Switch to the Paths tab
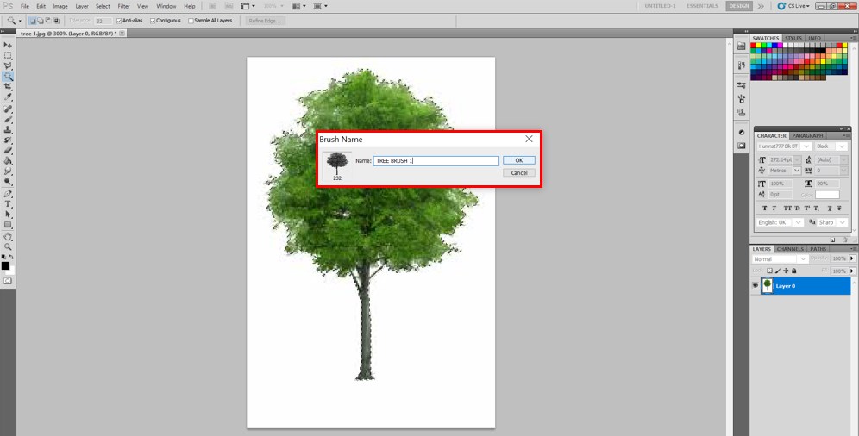Viewport: 859px width, 436px height. (x=818, y=249)
